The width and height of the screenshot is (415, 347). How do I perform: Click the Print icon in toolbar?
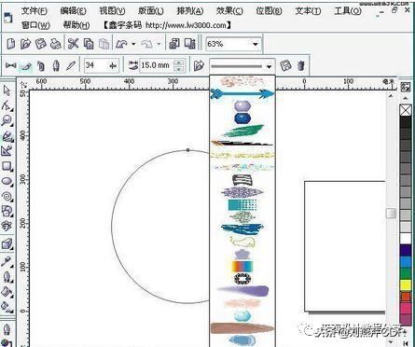click(x=56, y=44)
